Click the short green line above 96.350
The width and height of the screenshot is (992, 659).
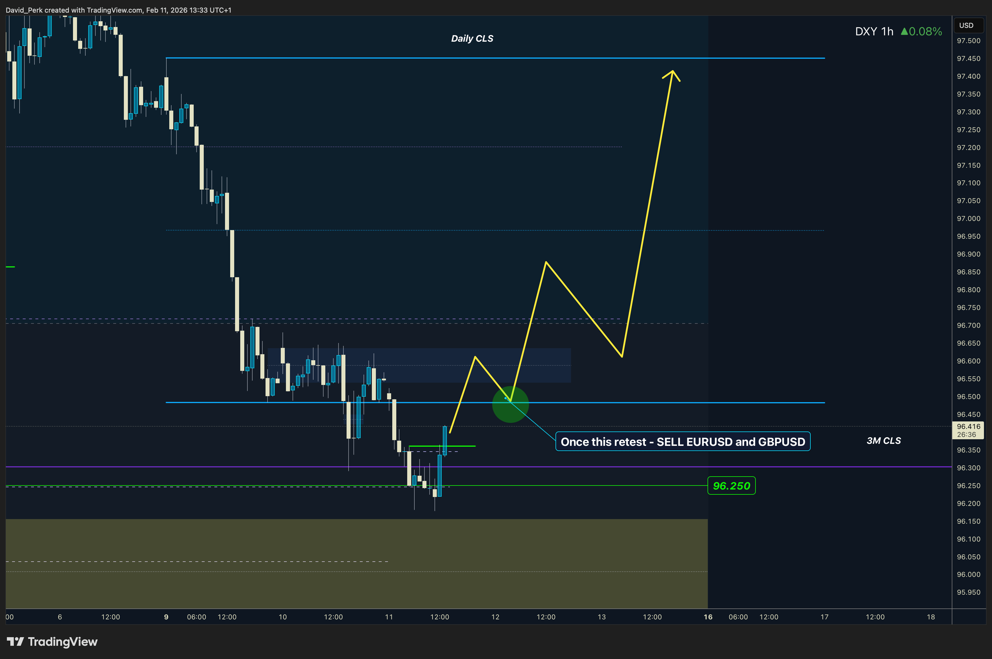tap(460, 446)
